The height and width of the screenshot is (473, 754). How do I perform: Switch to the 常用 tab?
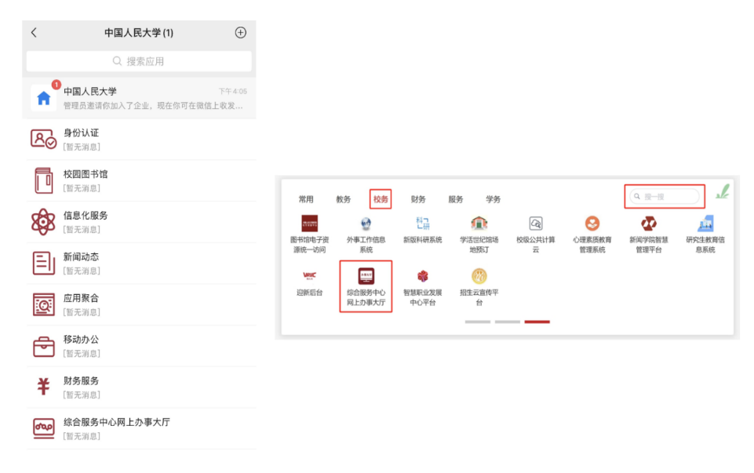coord(306,199)
